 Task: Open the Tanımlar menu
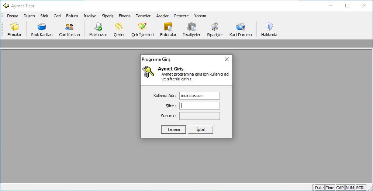click(143, 16)
